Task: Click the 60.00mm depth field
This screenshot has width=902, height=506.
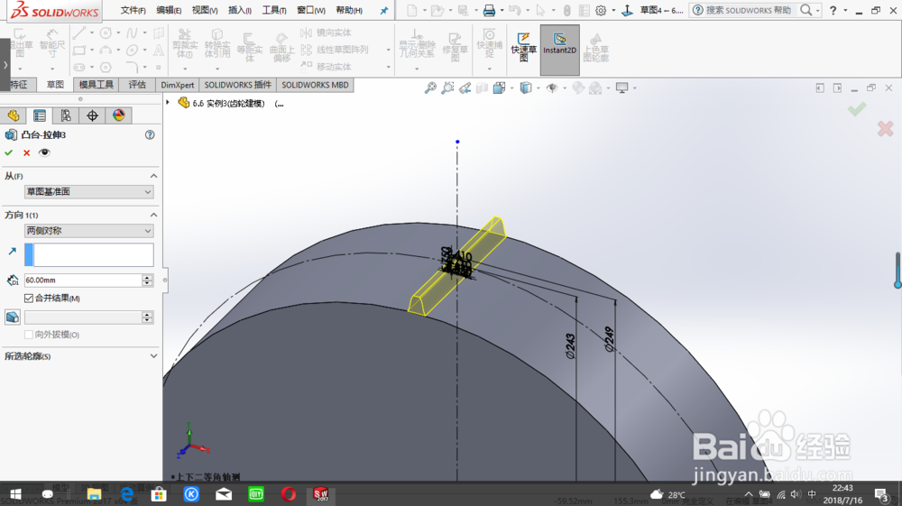Action: 83,280
